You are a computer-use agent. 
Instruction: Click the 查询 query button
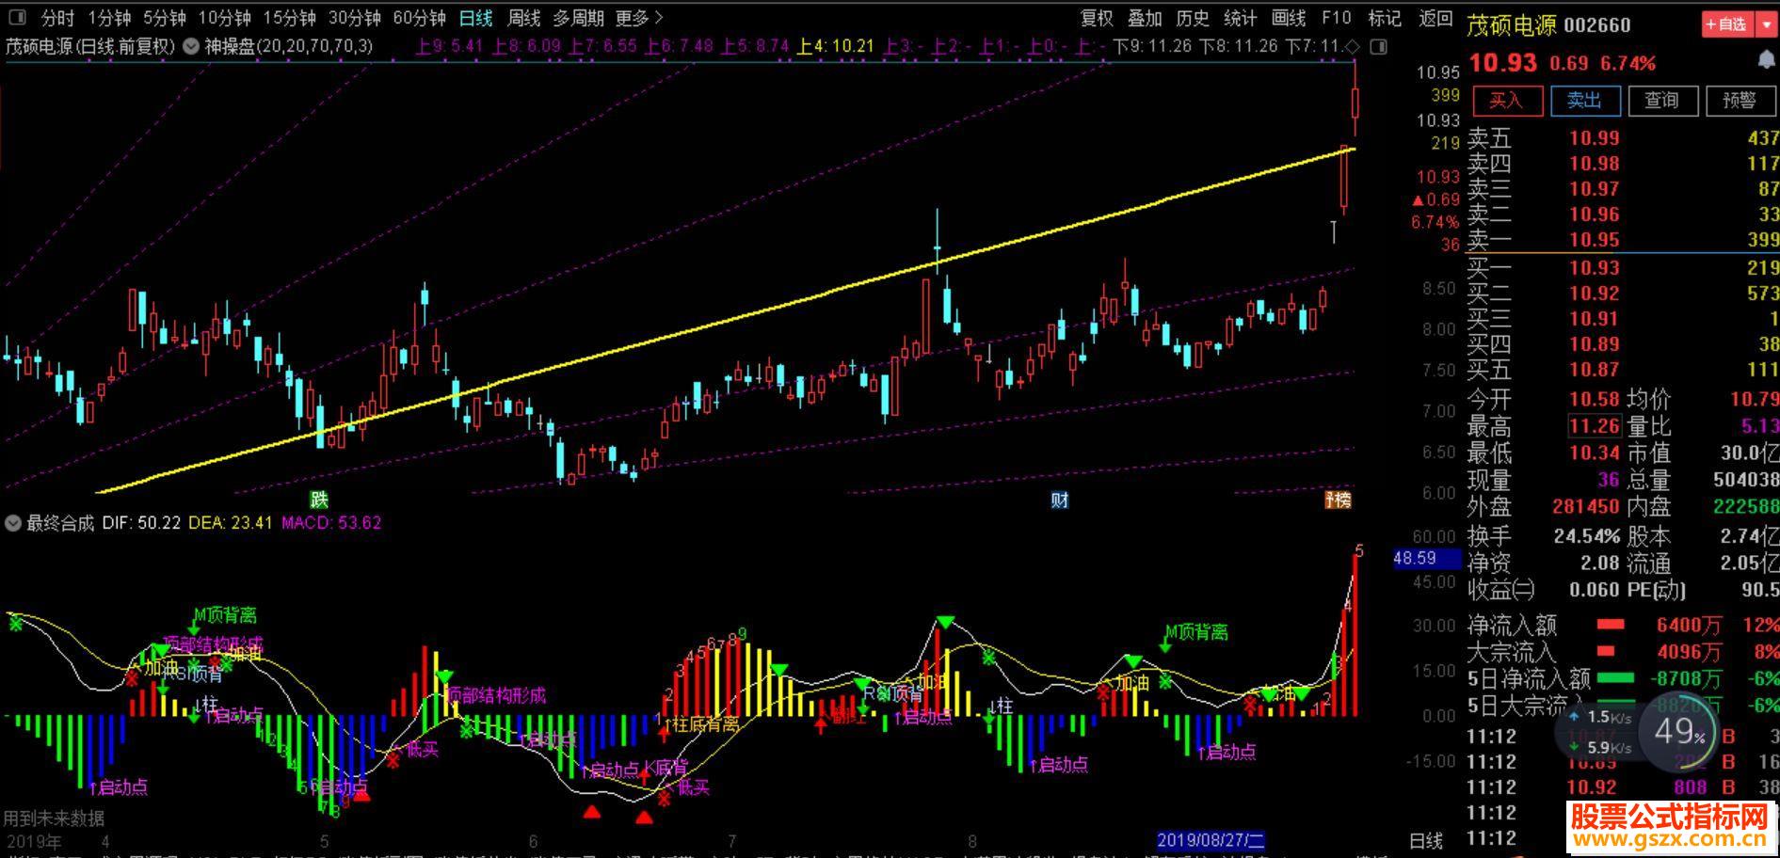point(1662,101)
